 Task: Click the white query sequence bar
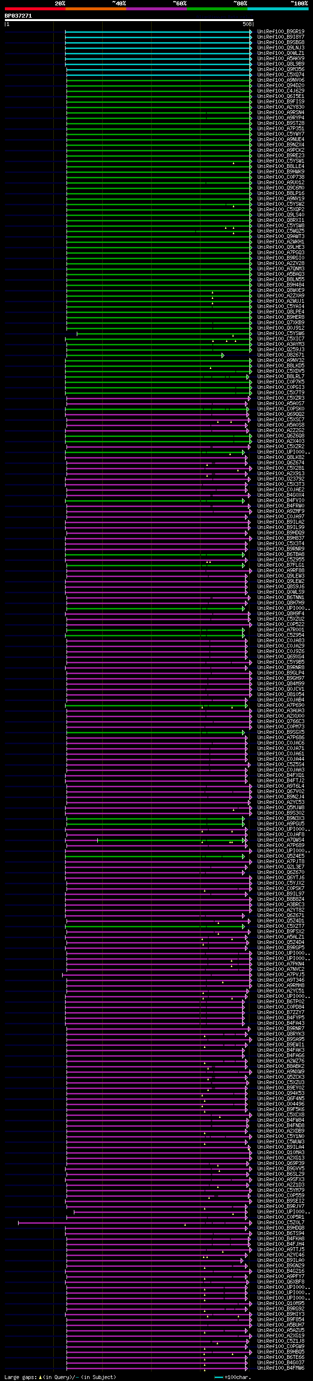tap(129, 21)
